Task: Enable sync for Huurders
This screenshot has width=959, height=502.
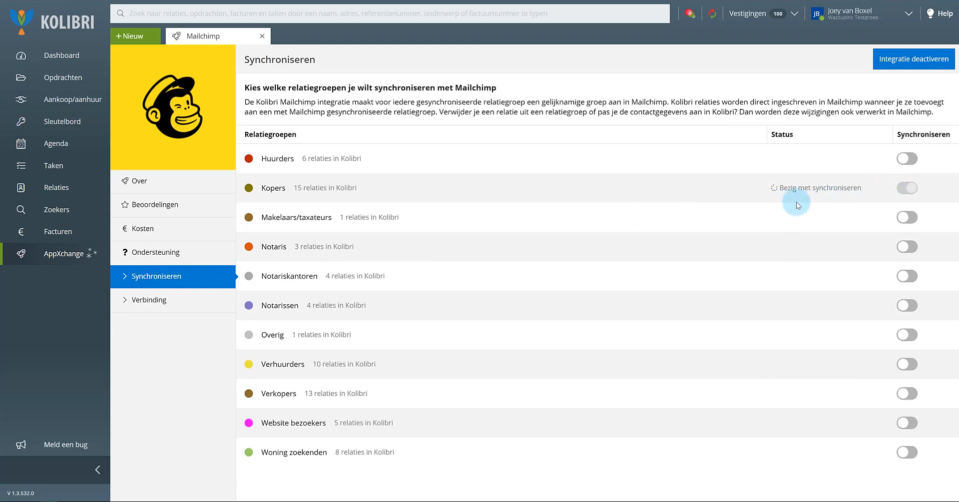Action: click(x=907, y=159)
